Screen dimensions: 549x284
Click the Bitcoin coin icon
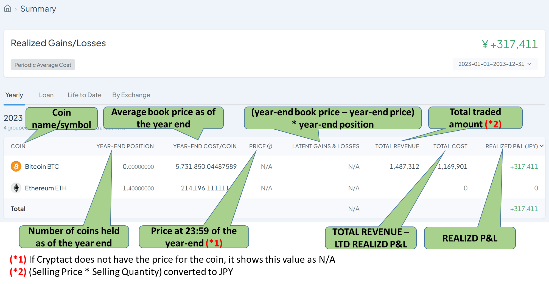[16, 167]
